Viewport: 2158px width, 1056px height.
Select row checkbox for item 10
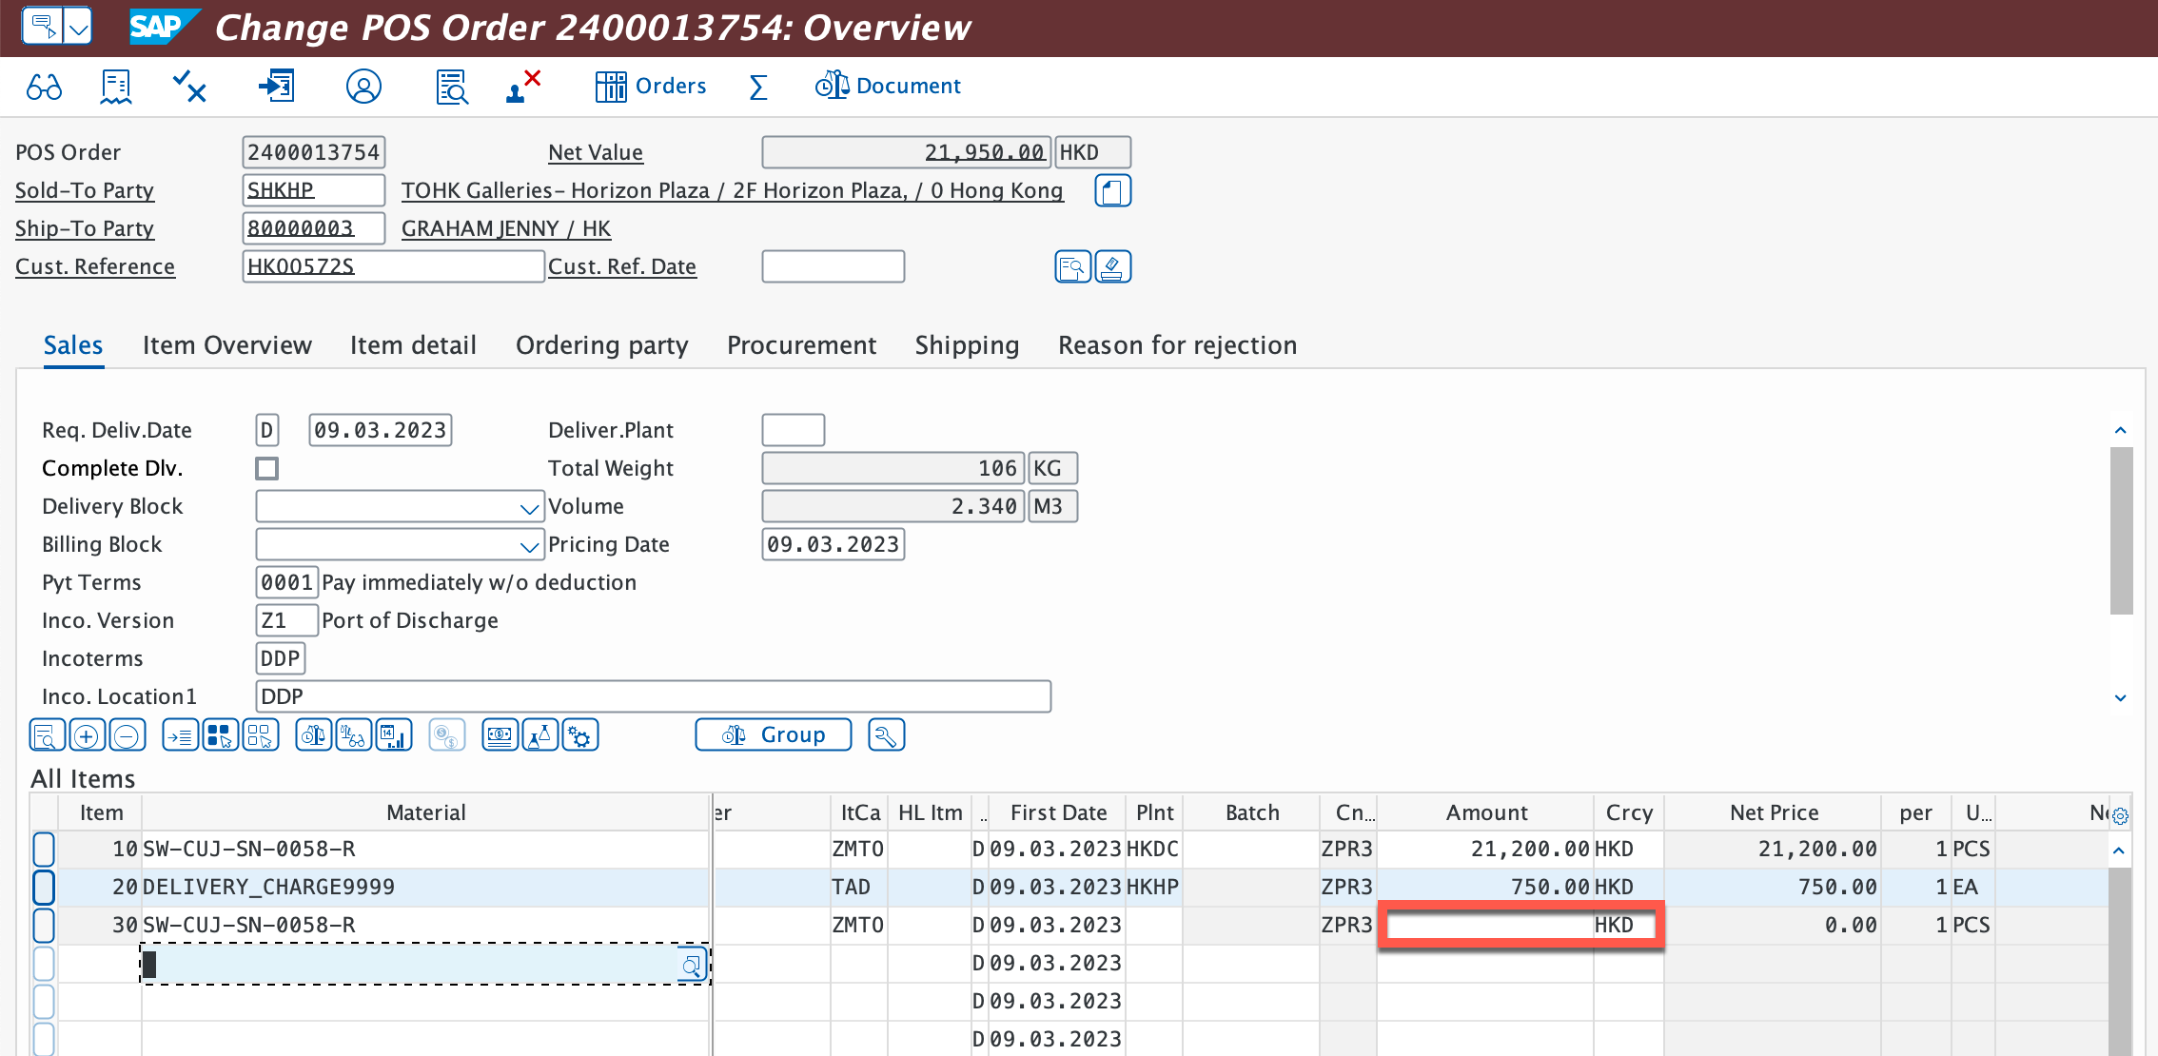pyautogui.click(x=44, y=849)
